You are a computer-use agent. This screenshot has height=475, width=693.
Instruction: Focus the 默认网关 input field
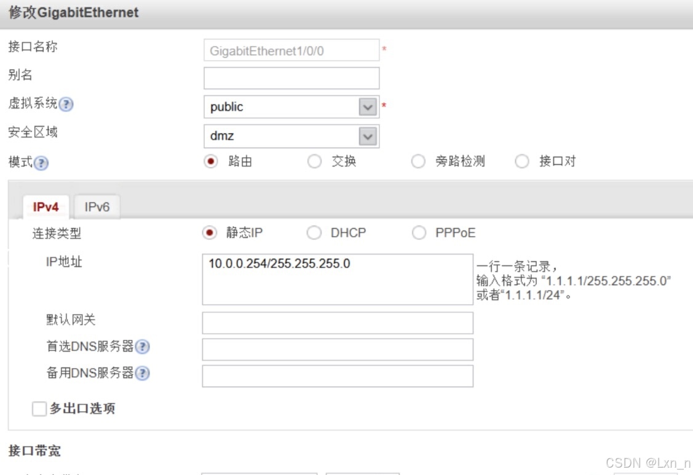click(x=338, y=323)
